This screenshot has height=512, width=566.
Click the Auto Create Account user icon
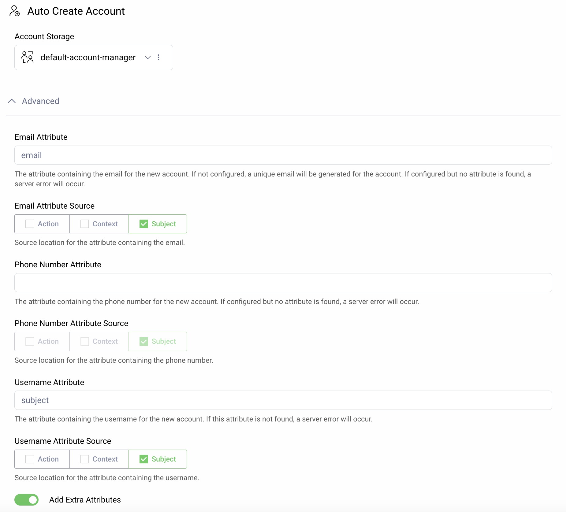point(14,11)
